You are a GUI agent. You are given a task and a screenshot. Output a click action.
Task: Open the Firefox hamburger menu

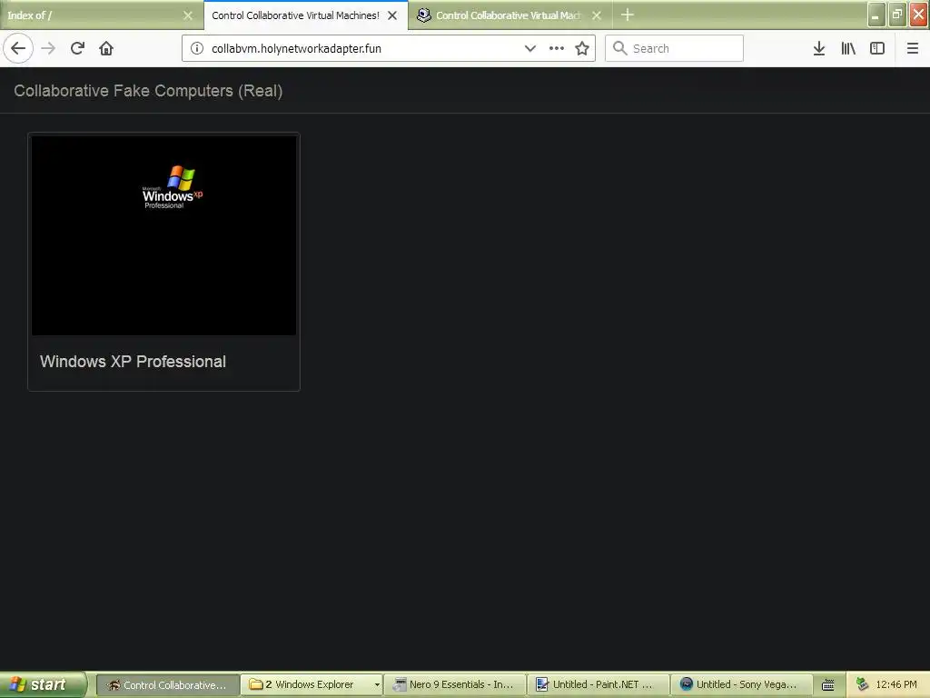tap(913, 48)
